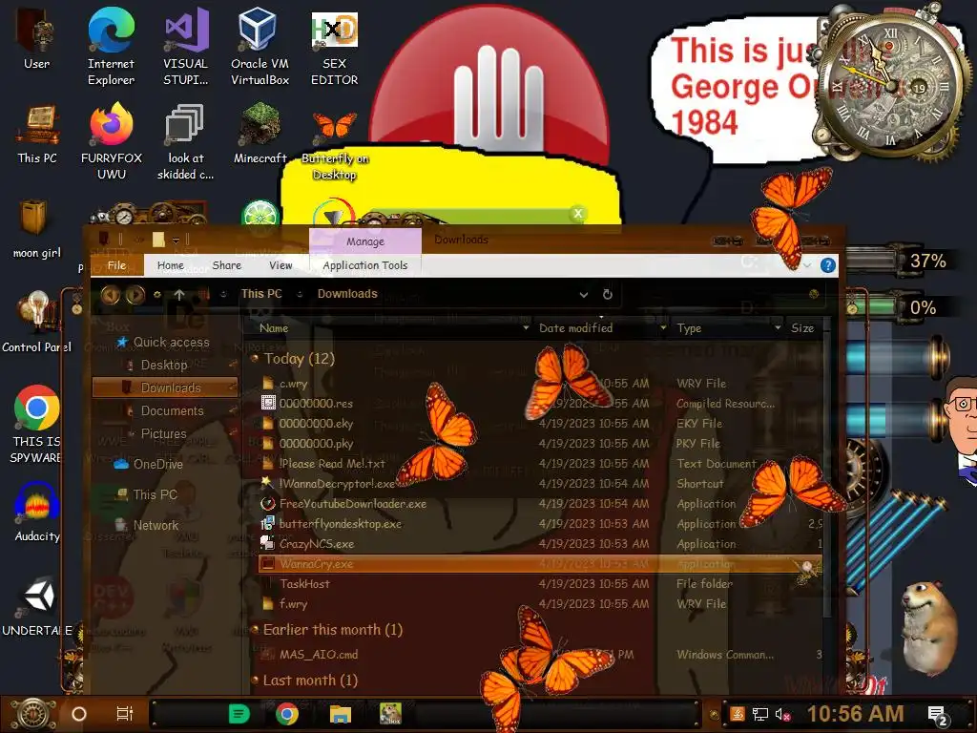Collapse the Today (12) group
This screenshot has width=977, height=733.
(x=254, y=359)
